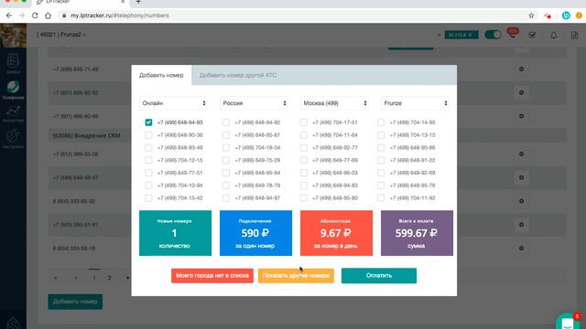Click Показать другие номера button
The image size is (586, 329).
coord(296,276)
